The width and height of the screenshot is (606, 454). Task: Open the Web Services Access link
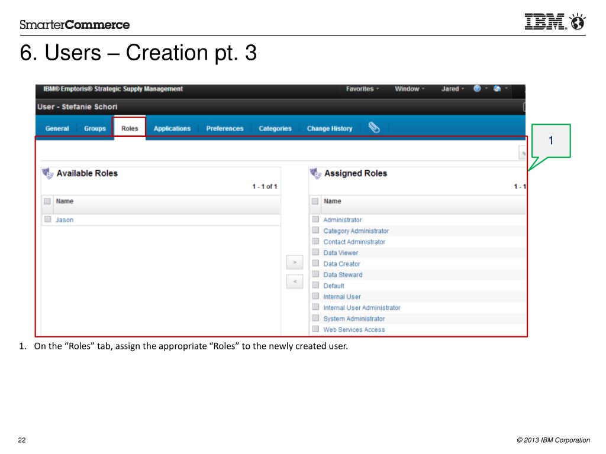point(354,330)
